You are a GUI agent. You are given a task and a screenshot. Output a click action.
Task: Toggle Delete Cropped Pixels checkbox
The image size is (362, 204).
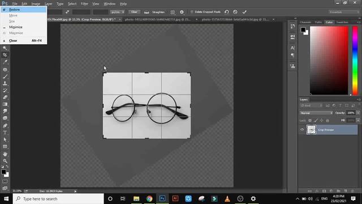tap(192, 12)
